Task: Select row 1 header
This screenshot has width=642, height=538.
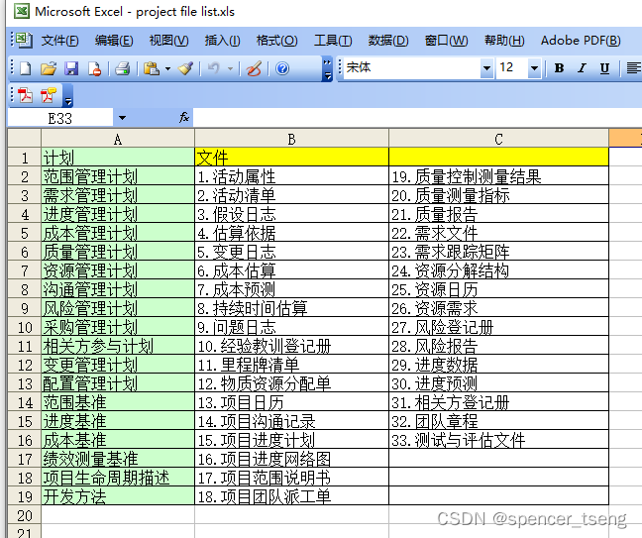Action: pos(25,158)
